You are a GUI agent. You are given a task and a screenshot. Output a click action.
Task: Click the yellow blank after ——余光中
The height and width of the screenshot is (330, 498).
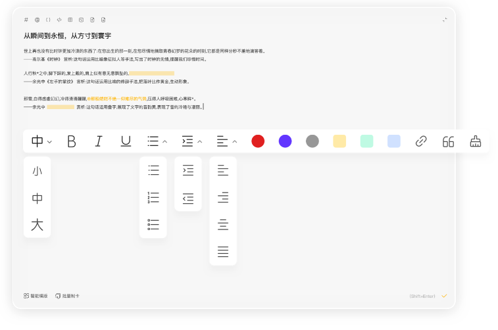(x=61, y=107)
